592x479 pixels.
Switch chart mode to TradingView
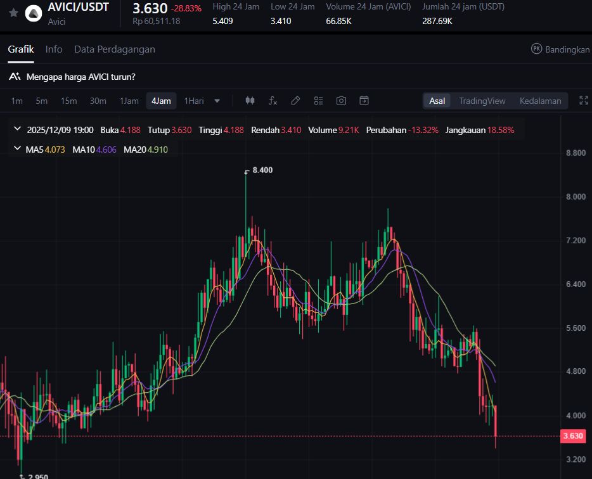[x=482, y=101]
